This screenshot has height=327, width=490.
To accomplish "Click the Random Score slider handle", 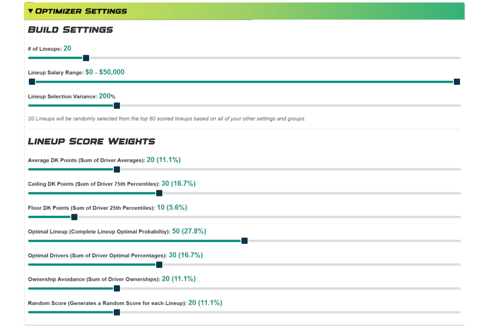I will tap(117, 312).
